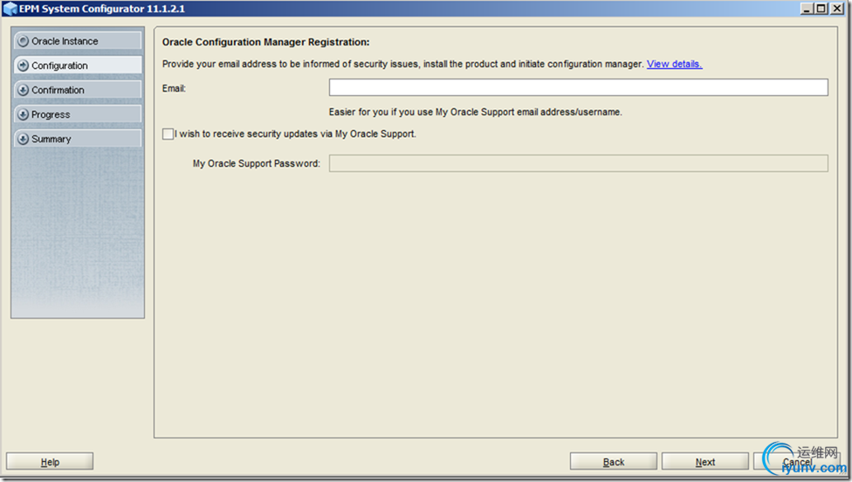
Task: Close the EPM System Configurator window
Action: click(x=837, y=9)
